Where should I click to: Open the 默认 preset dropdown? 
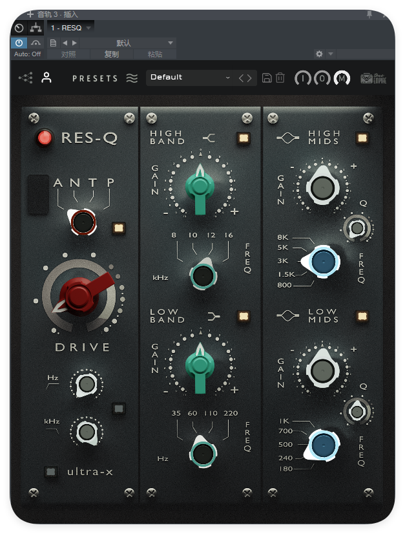pyautogui.click(x=128, y=43)
